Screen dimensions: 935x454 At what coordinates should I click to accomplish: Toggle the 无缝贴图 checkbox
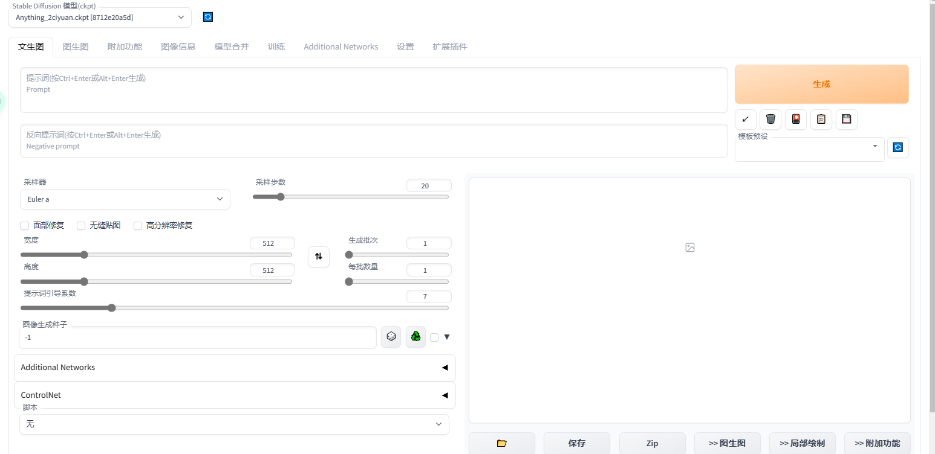(x=81, y=226)
